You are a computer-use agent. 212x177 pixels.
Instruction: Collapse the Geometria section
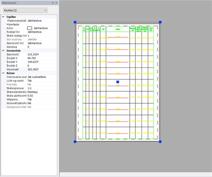(3, 51)
